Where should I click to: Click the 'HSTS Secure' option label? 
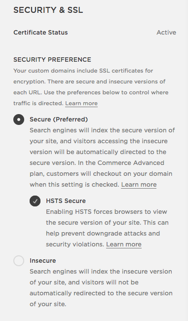66,201
